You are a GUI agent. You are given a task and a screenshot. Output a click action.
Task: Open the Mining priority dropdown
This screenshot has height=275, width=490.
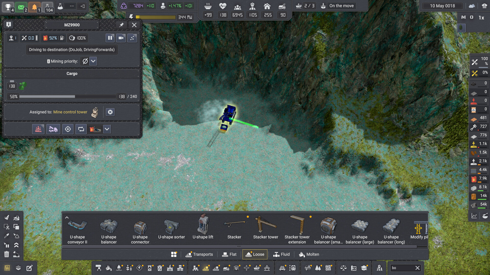(93, 61)
